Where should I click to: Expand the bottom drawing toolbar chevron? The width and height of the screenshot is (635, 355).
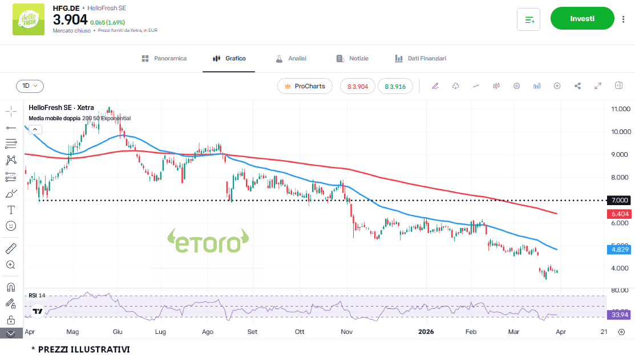[x=11, y=334]
